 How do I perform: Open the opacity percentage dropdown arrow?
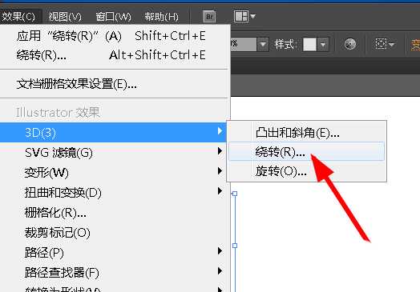[263, 44]
